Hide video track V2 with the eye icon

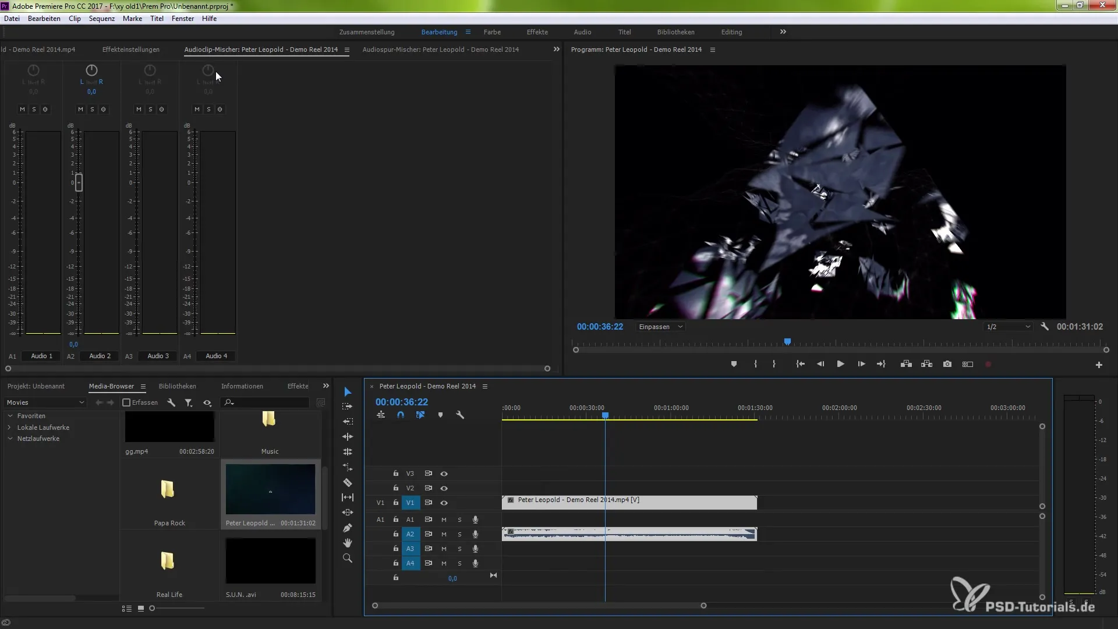(444, 488)
